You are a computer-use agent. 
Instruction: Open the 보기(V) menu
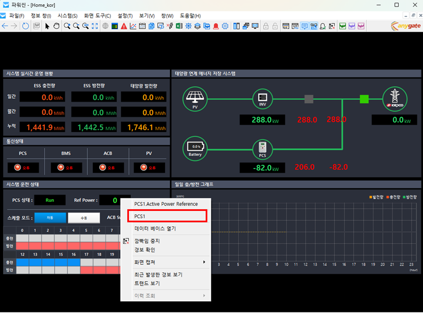147,16
